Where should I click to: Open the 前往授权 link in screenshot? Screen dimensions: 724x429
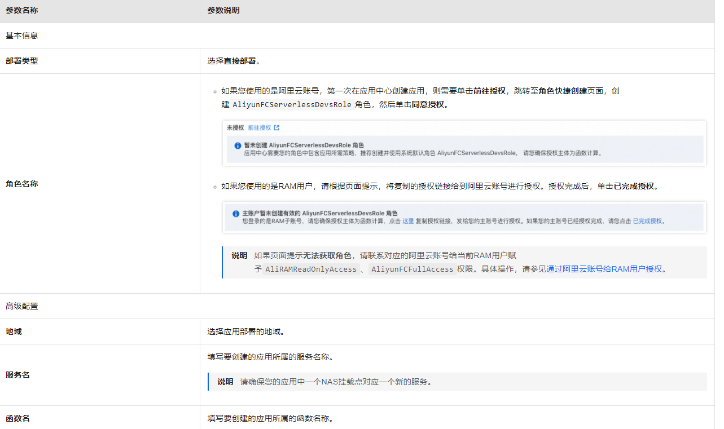(x=260, y=128)
